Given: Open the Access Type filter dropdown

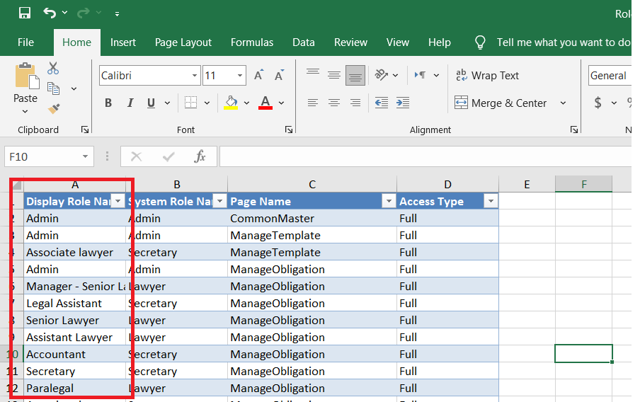Looking at the screenshot, I should point(491,201).
